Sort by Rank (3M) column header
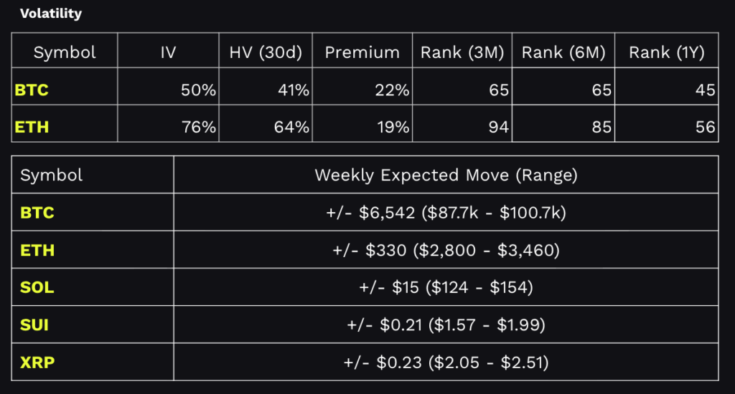Screen dimensions: 735x394 point(462,52)
